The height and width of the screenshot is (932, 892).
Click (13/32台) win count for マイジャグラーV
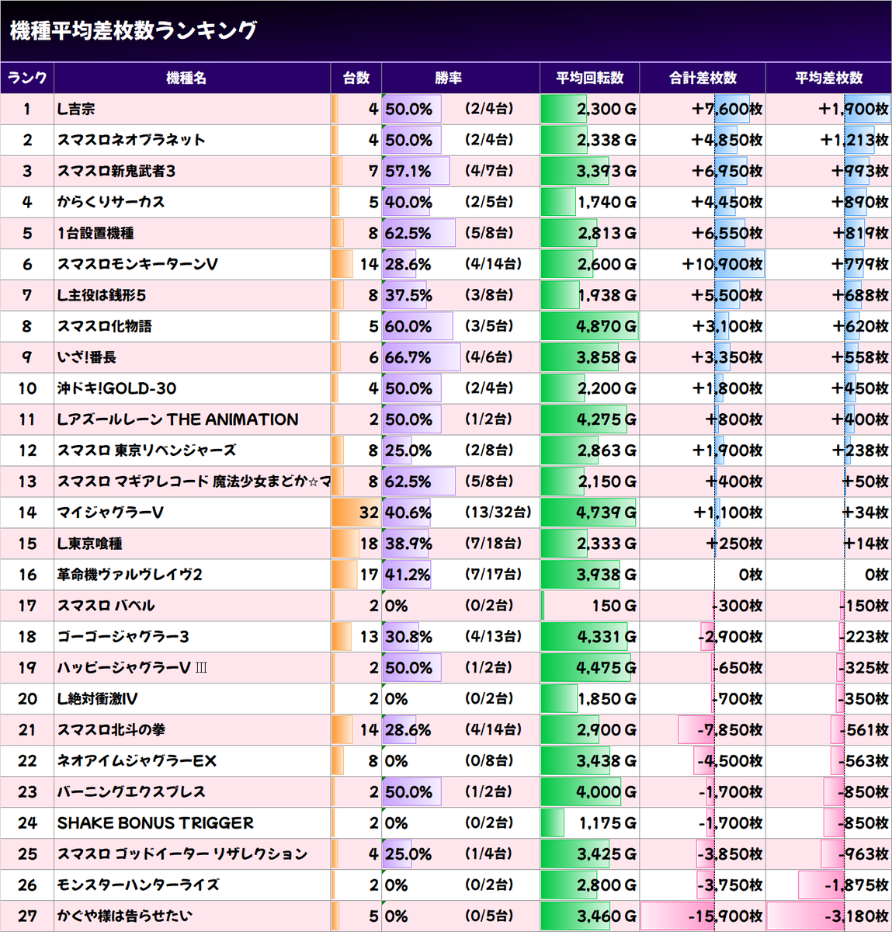click(498, 513)
